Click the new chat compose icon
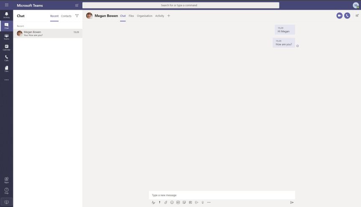The image size is (361, 207). tap(77, 5)
